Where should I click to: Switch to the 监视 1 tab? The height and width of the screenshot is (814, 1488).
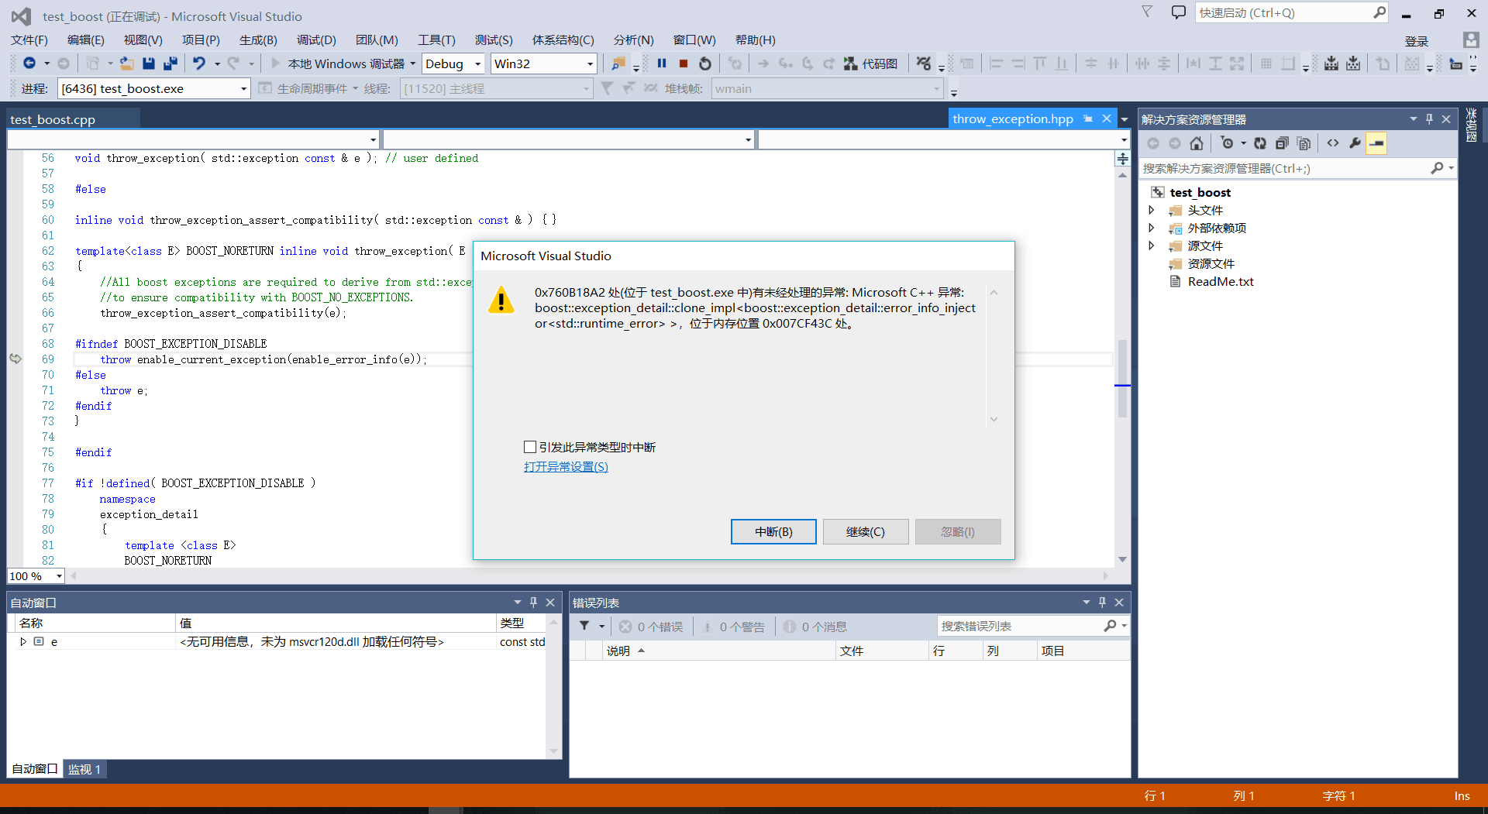(84, 769)
